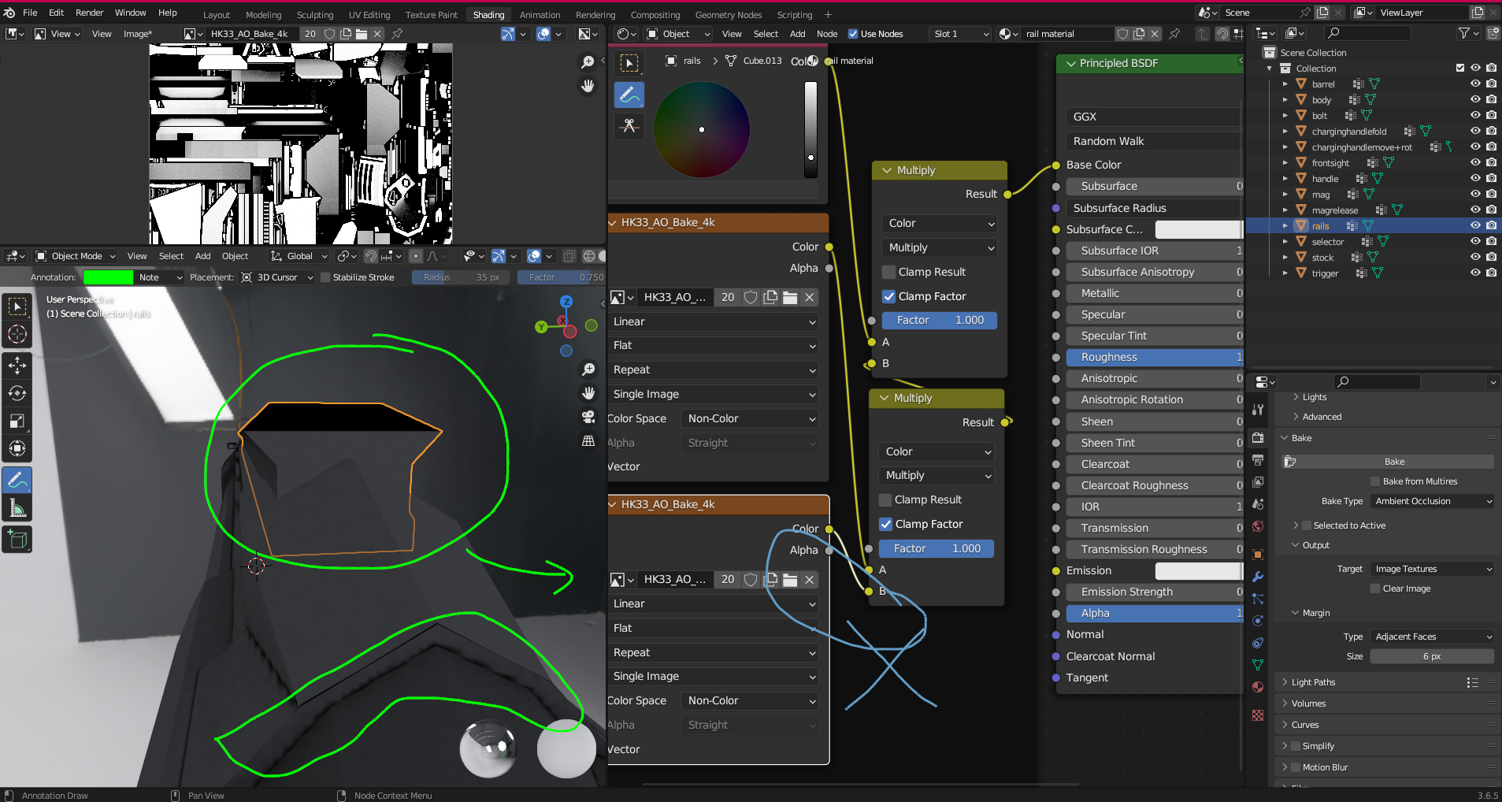Select the Measure tool in viewport toolbar
The width and height of the screenshot is (1502, 802).
click(x=17, y=508)
